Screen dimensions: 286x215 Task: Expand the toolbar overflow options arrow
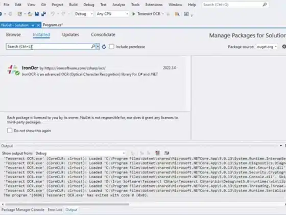192,15
